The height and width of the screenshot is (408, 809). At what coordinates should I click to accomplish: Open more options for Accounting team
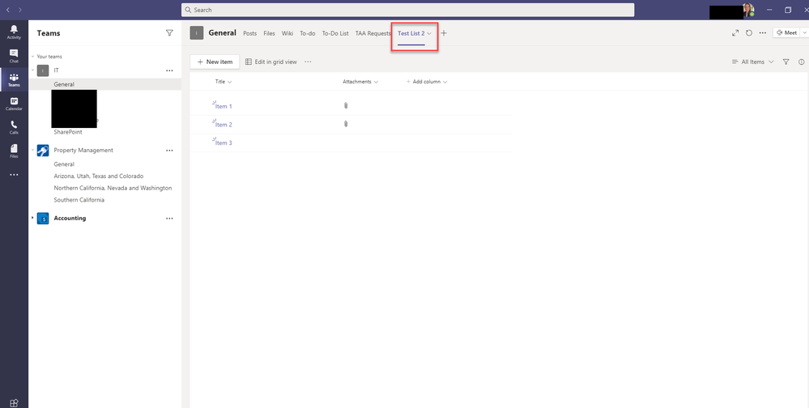(169, 219)
